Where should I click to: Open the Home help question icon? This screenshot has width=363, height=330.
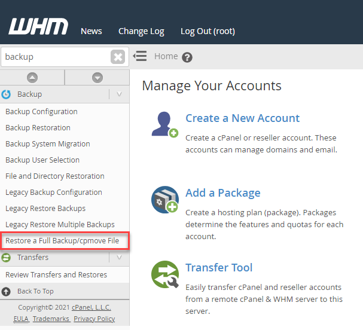[x=187, y=57]
